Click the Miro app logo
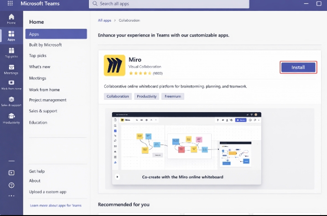The image size is (327, 216). point(114,65)
